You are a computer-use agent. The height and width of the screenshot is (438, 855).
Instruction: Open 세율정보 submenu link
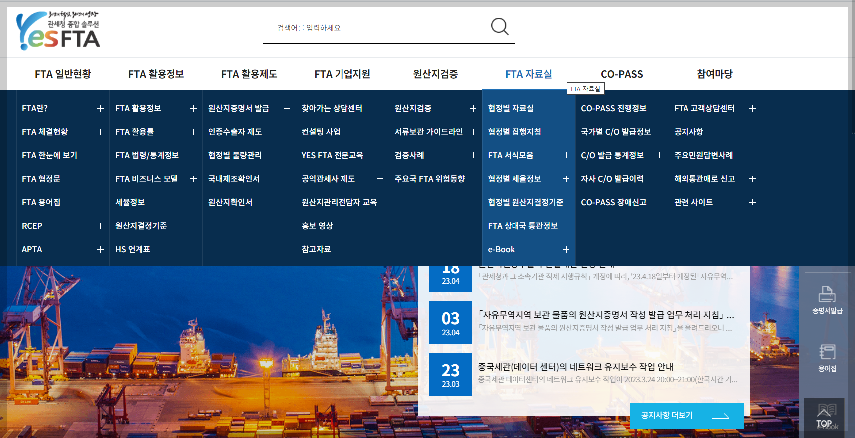(130, 202)
